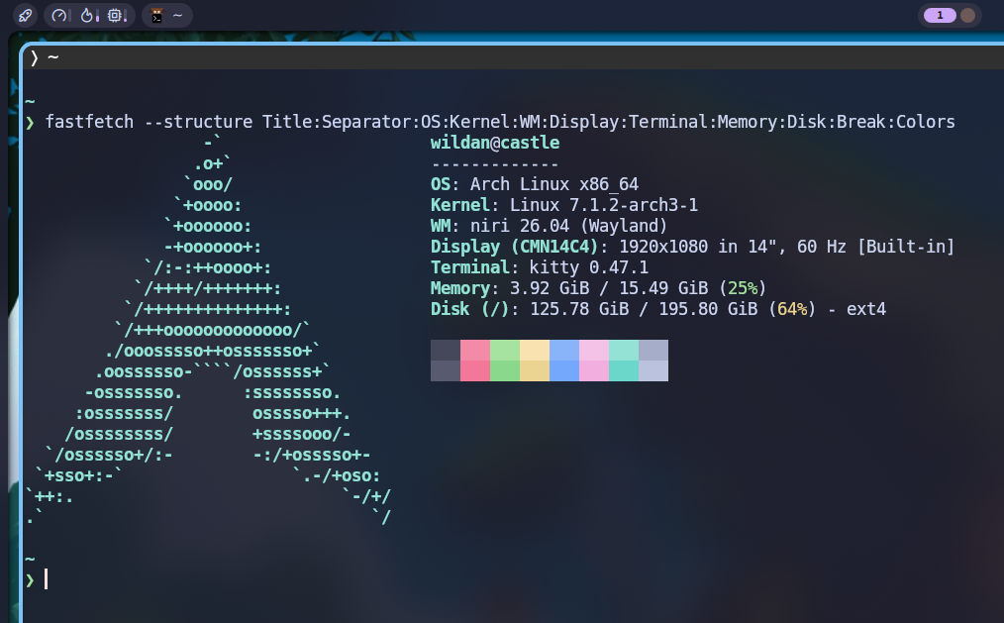Click the 'OS: Arch Linux x86_64' line

point(535,184)
